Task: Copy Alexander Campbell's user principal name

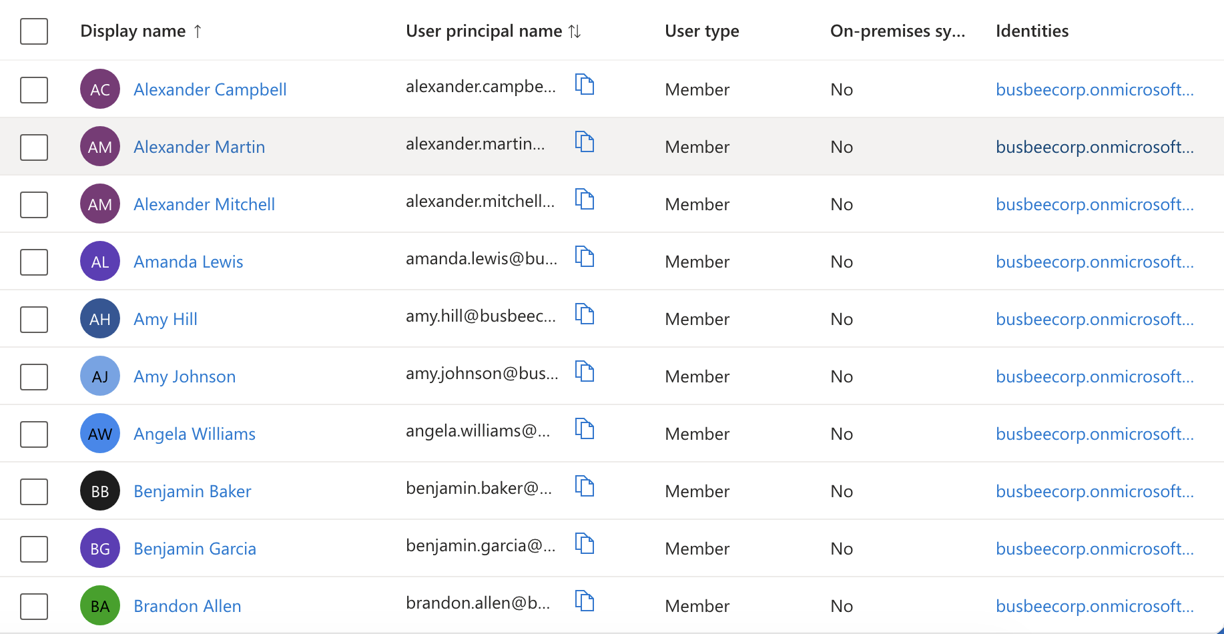Action: pyautogui.click(x=585, y=85)
